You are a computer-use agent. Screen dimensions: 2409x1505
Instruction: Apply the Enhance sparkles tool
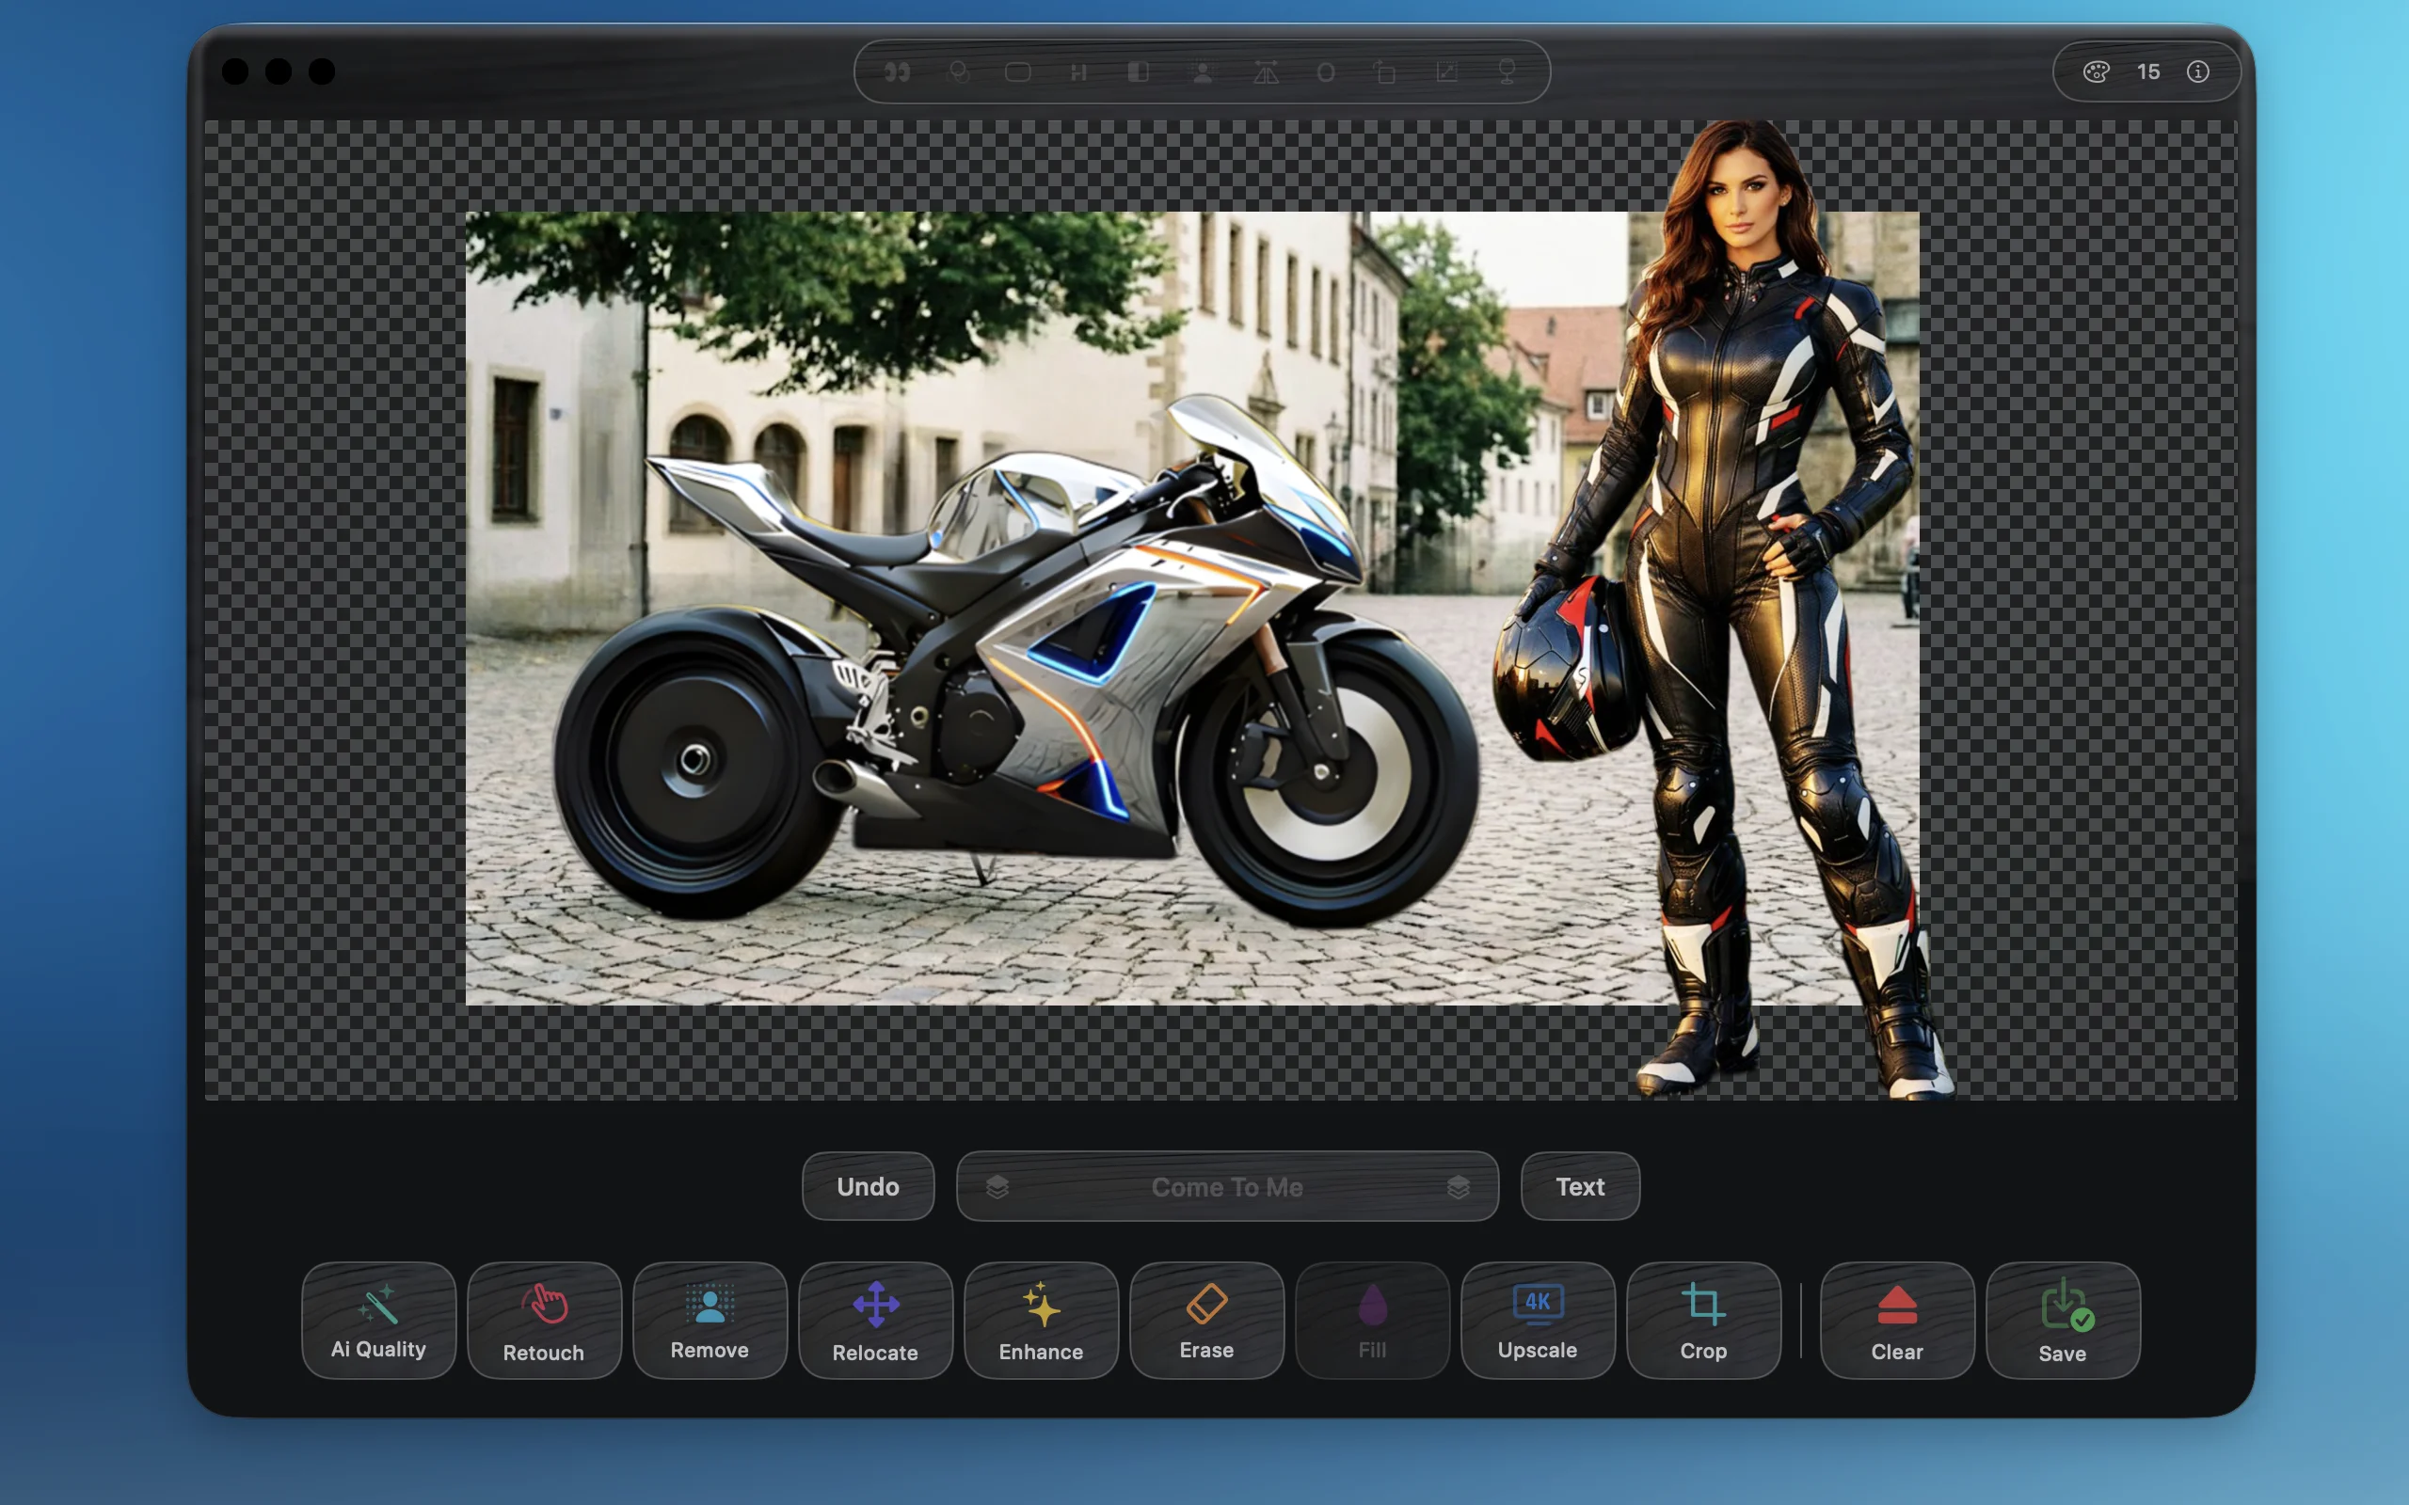1040,1320
